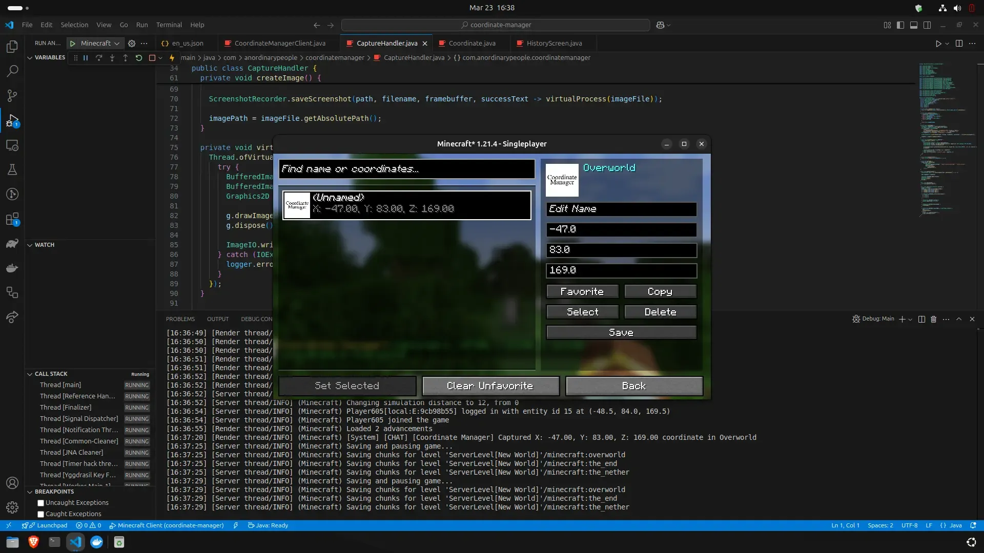Image resolution: width=984 pixels, height=553 pixels.
Task: Pause the debug session
Action: (86, 58)
